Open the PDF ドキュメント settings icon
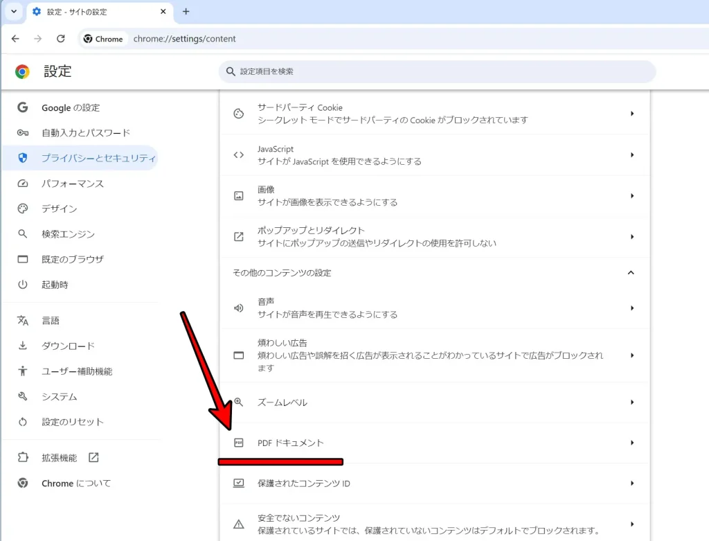The height and width of the screenshot is (541, 709). tap(238, 442)
